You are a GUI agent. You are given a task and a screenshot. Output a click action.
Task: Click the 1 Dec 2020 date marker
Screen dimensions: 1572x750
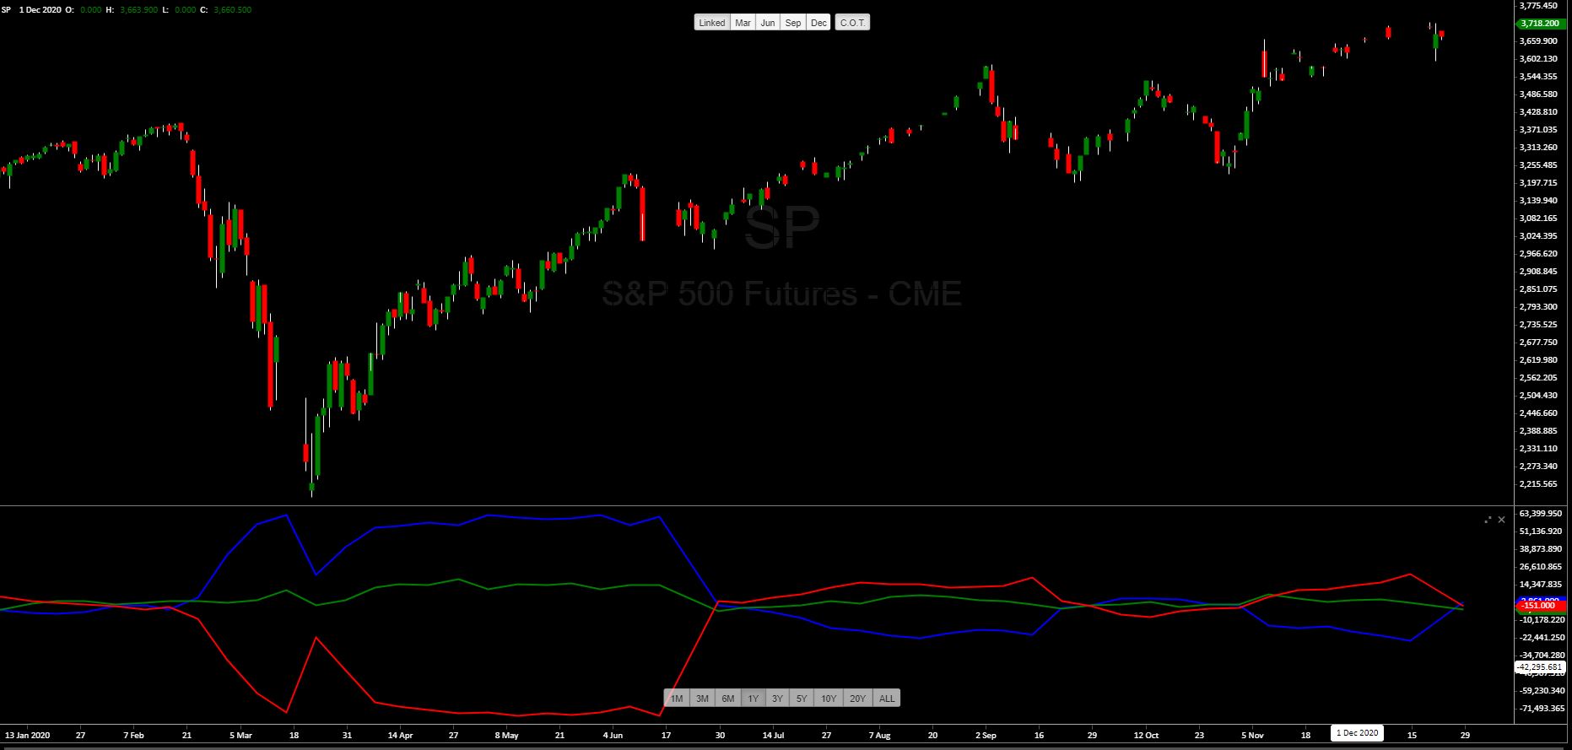pos(1357,733)
